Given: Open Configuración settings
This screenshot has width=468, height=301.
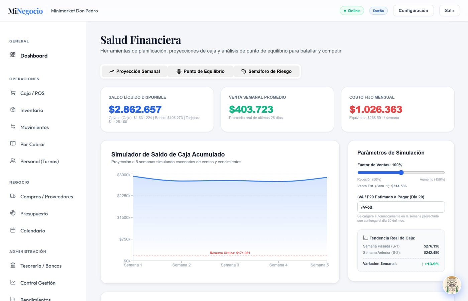Looking at the screenshot, I should point(413,11).
